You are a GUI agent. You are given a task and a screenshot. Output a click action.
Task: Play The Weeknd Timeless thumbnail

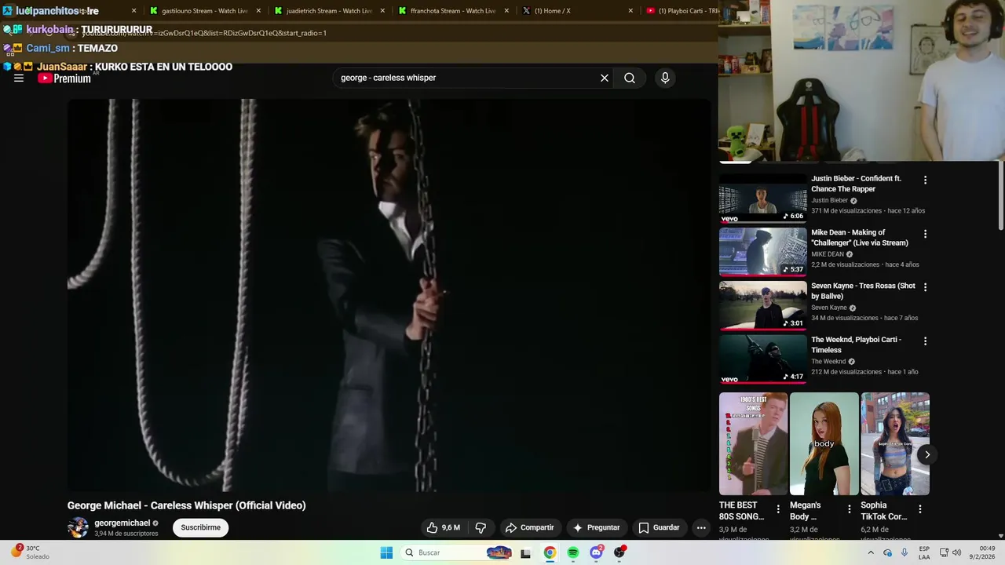tap(763, 359)
